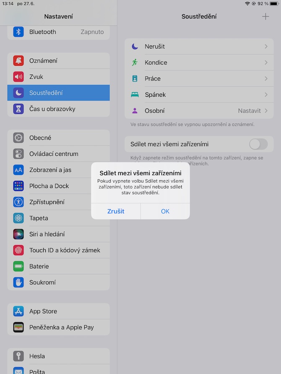This screenshot has height=374, width=281.
Task: Open Peněženka a Apple Pay settings
Action: click(59, 327)
